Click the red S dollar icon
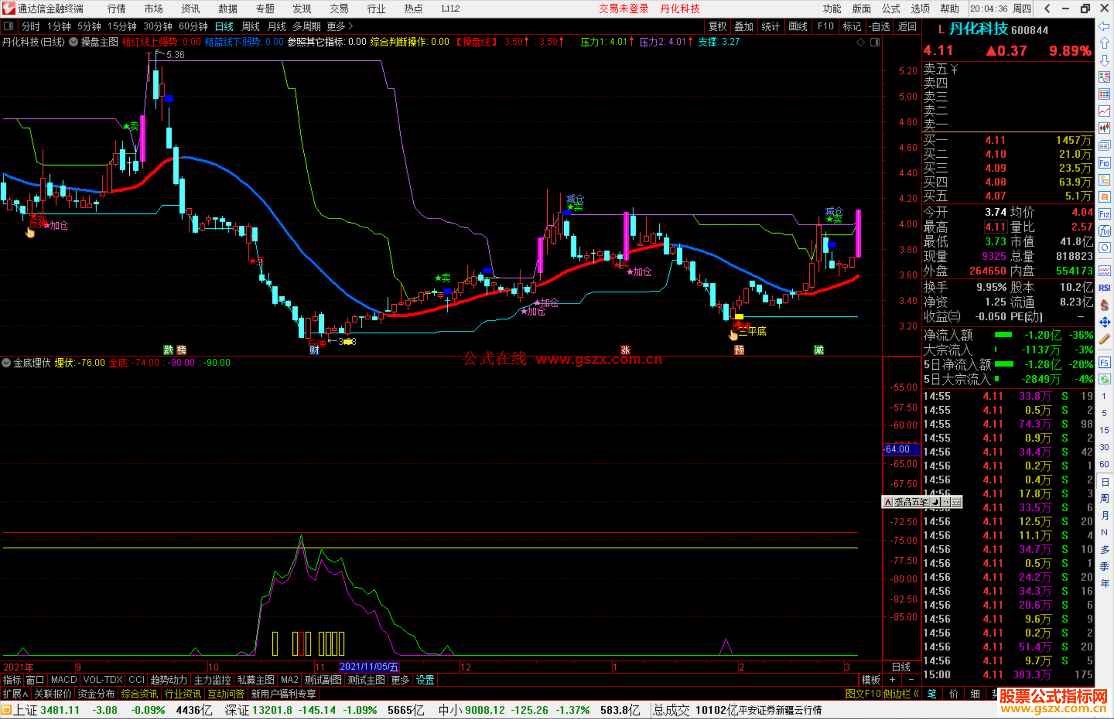Viewport: 1114px width, 719px height. (x=1104, y=305)
